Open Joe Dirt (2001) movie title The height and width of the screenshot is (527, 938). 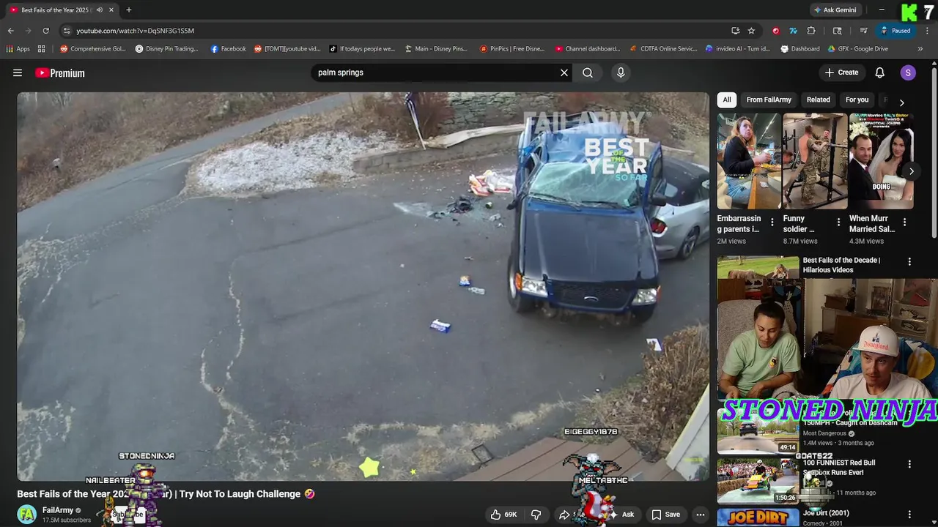[x=826, y=513]
